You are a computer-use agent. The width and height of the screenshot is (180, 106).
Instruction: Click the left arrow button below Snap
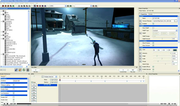tap(33, 85)
